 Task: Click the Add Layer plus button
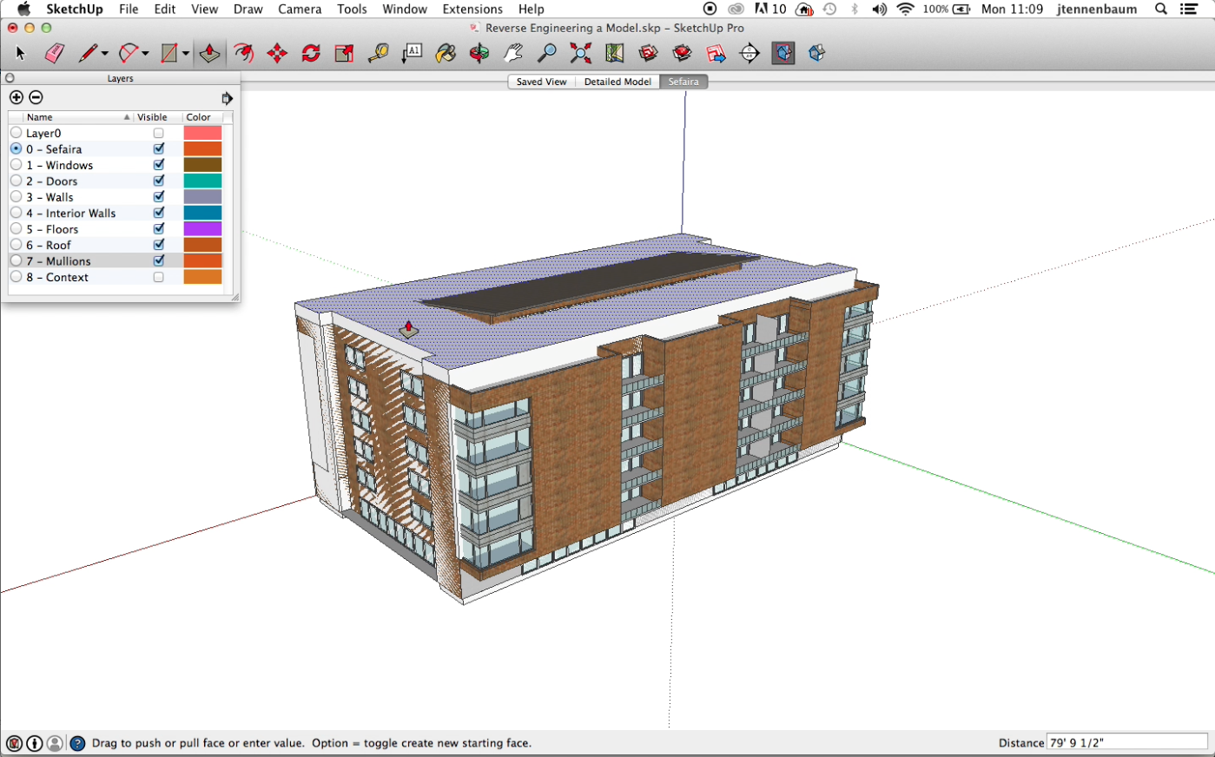tap(17, 97)
